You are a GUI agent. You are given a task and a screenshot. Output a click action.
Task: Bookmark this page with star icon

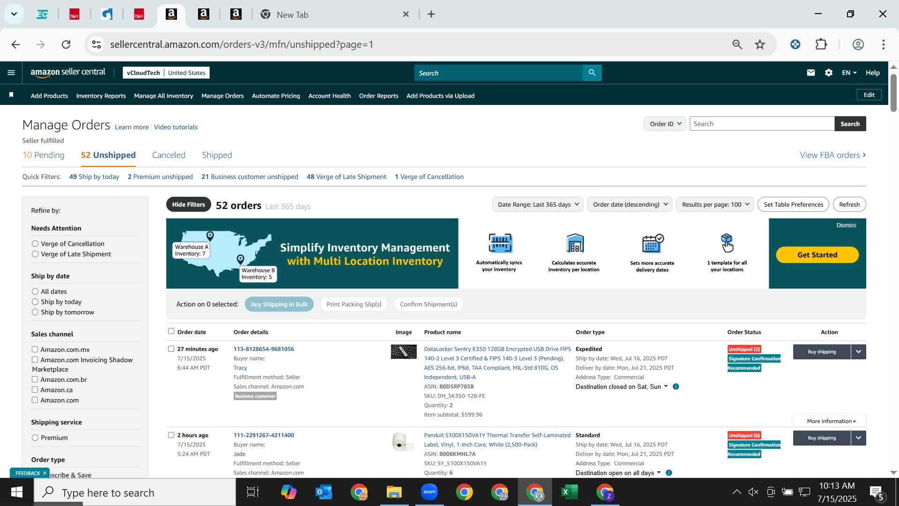click(x=760, y=45)
